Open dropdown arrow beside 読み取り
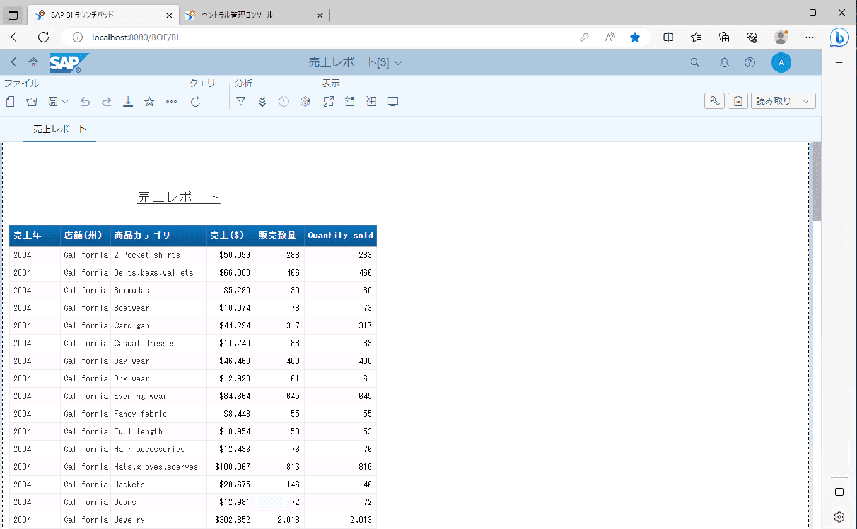 (806, 101)
